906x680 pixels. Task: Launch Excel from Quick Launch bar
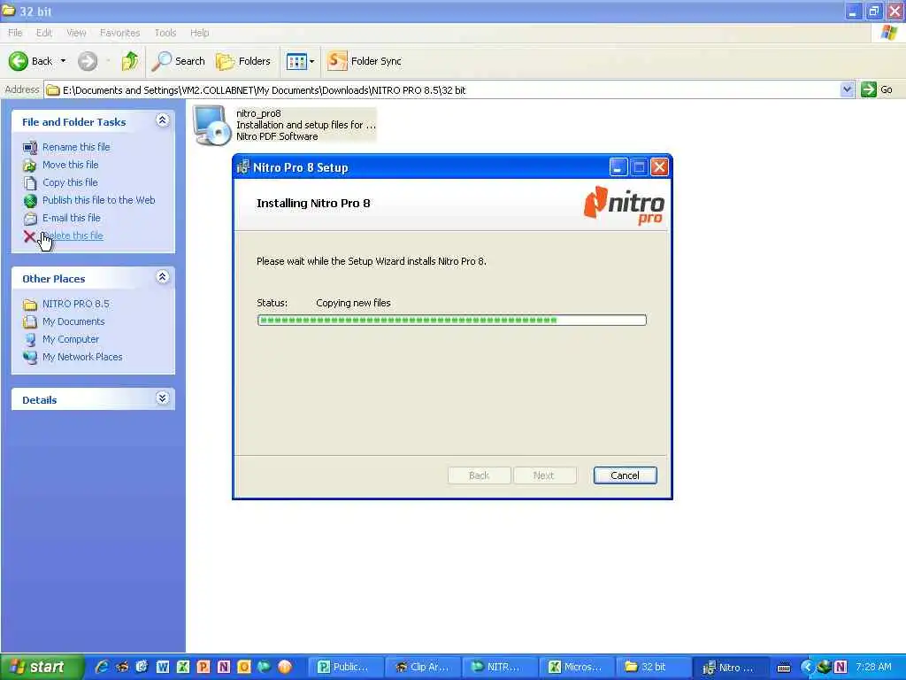point(183,667)
